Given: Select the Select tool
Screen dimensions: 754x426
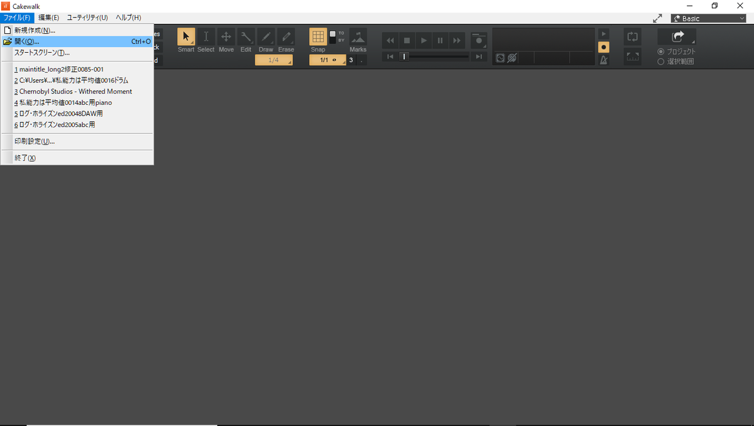Looking at the screenshot, I should click(x=206, y=36).
